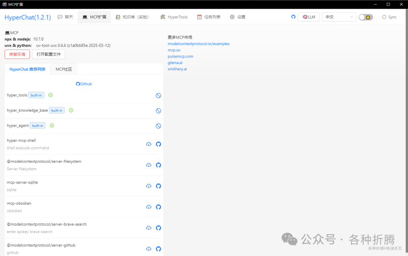
Task: Select @modelcontextprotocol/server-github entry name
Action: (x=41, y=245)
